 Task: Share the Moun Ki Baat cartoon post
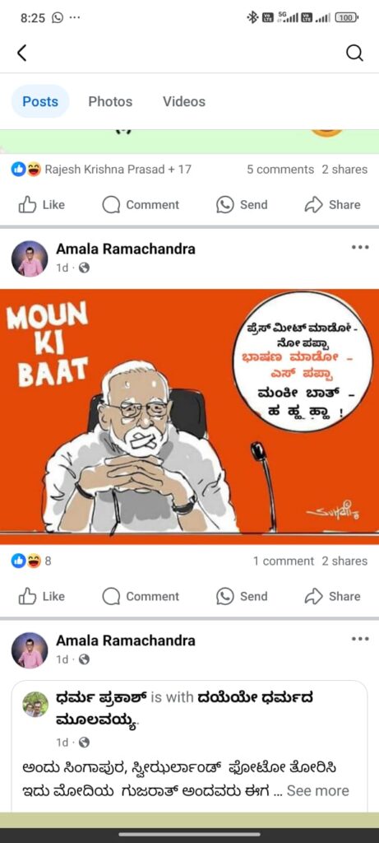coord(333,596)
